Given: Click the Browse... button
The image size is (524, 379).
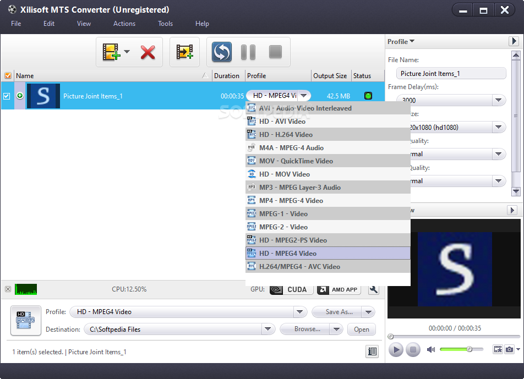Looking at the screenshot, I should (x=305, y=329).
